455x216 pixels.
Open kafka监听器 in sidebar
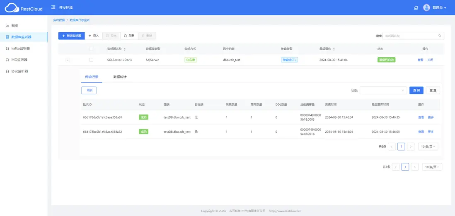click(21, 48)
